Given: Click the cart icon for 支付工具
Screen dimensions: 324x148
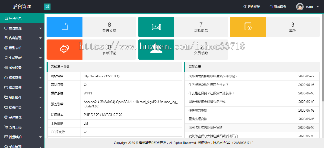Looking at the screenshot, I should [x=6, y=127].
